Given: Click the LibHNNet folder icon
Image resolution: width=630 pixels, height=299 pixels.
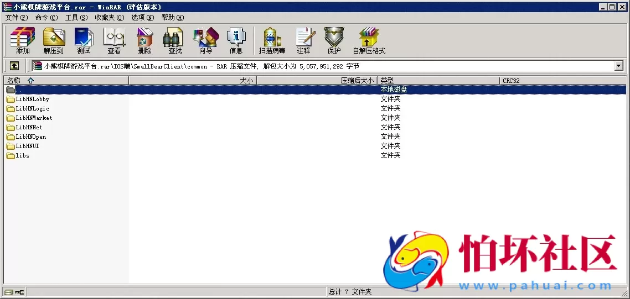Looking at the screenshot, I should [11, 127].
